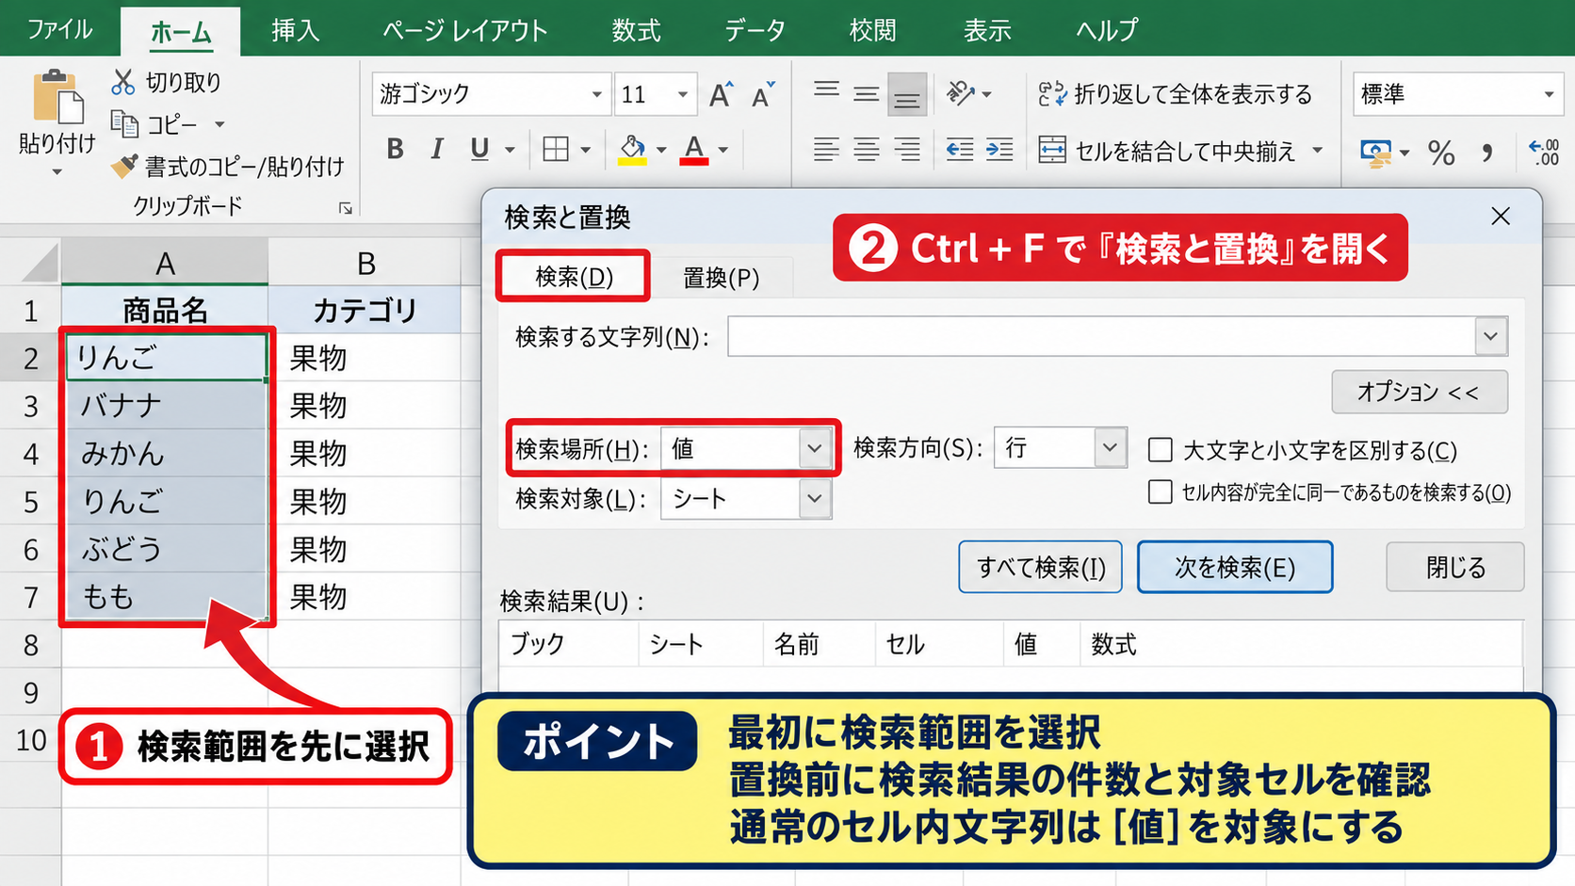Select cell containing カテゴリ
Viewport: 1575px width, 886px height.
[365, 310]
